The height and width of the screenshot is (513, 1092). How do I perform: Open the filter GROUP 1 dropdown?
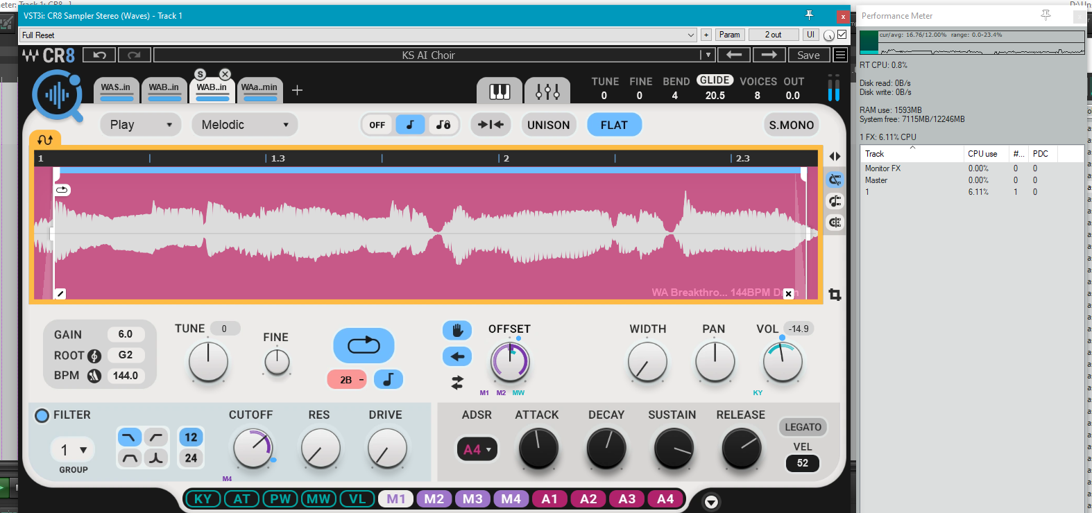pos(73,450)
